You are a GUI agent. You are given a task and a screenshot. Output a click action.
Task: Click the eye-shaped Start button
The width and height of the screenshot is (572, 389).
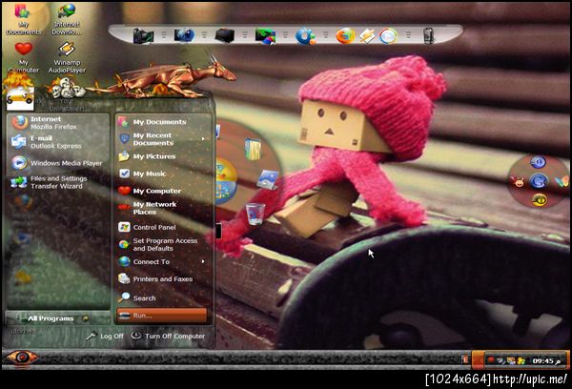click(21, 358)
